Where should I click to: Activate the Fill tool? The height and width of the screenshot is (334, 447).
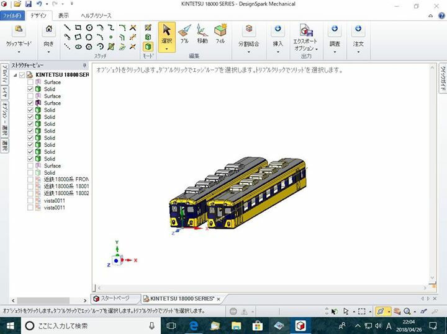coord(220,34)
